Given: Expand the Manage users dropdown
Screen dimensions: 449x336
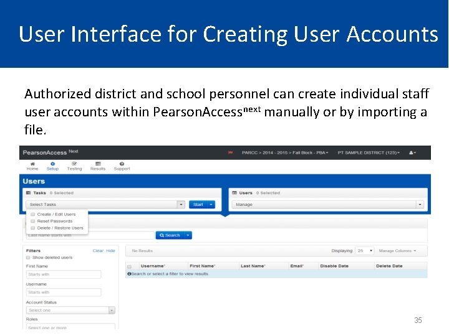Looking at the screenshot, I should (x=420, y=205).
